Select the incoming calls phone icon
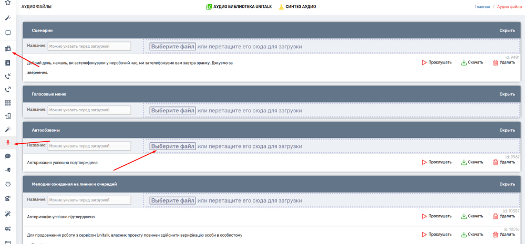This screenshot has height=244, width=525. [x=8, y=76]
